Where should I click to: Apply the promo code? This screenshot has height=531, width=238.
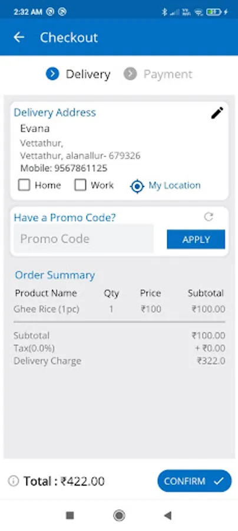(196, 240)
